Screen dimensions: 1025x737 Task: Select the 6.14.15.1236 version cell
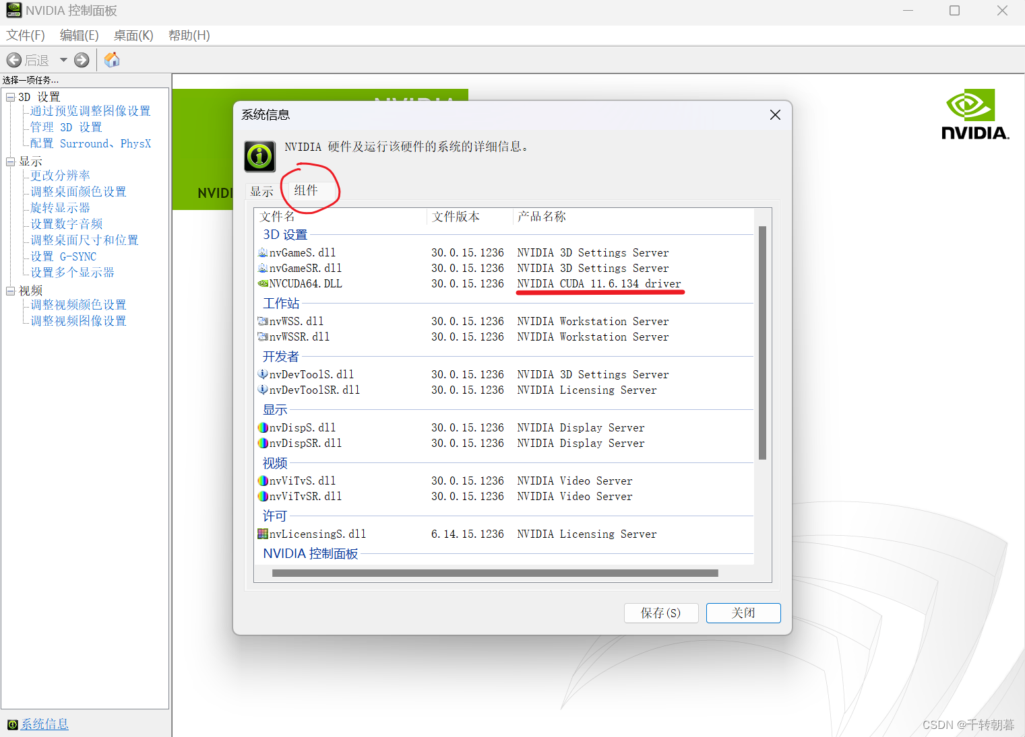click(x=468, y=534)
